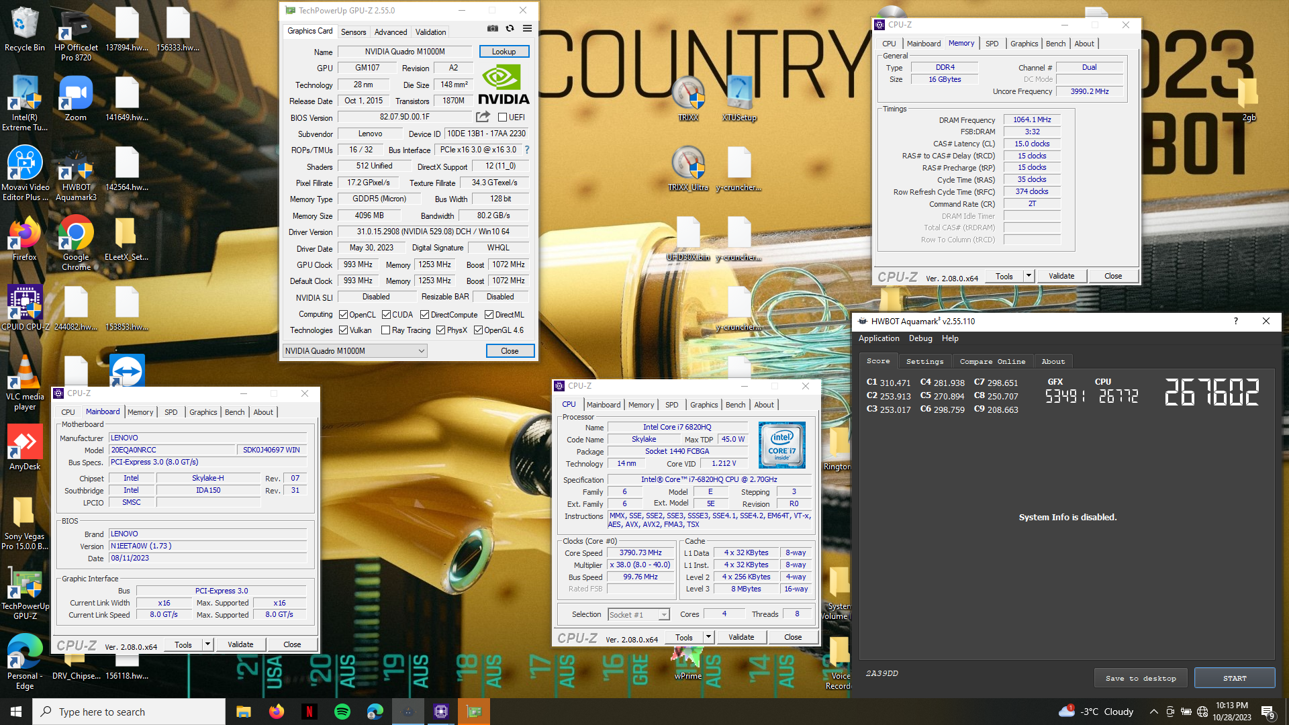Toggle the PhysX checkbox
The height and width of the screenshot is (725, 1289).
(x=440, y=330)
